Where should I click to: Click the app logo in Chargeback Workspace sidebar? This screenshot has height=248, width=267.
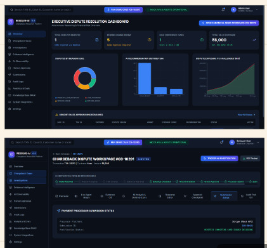point(11,155)
